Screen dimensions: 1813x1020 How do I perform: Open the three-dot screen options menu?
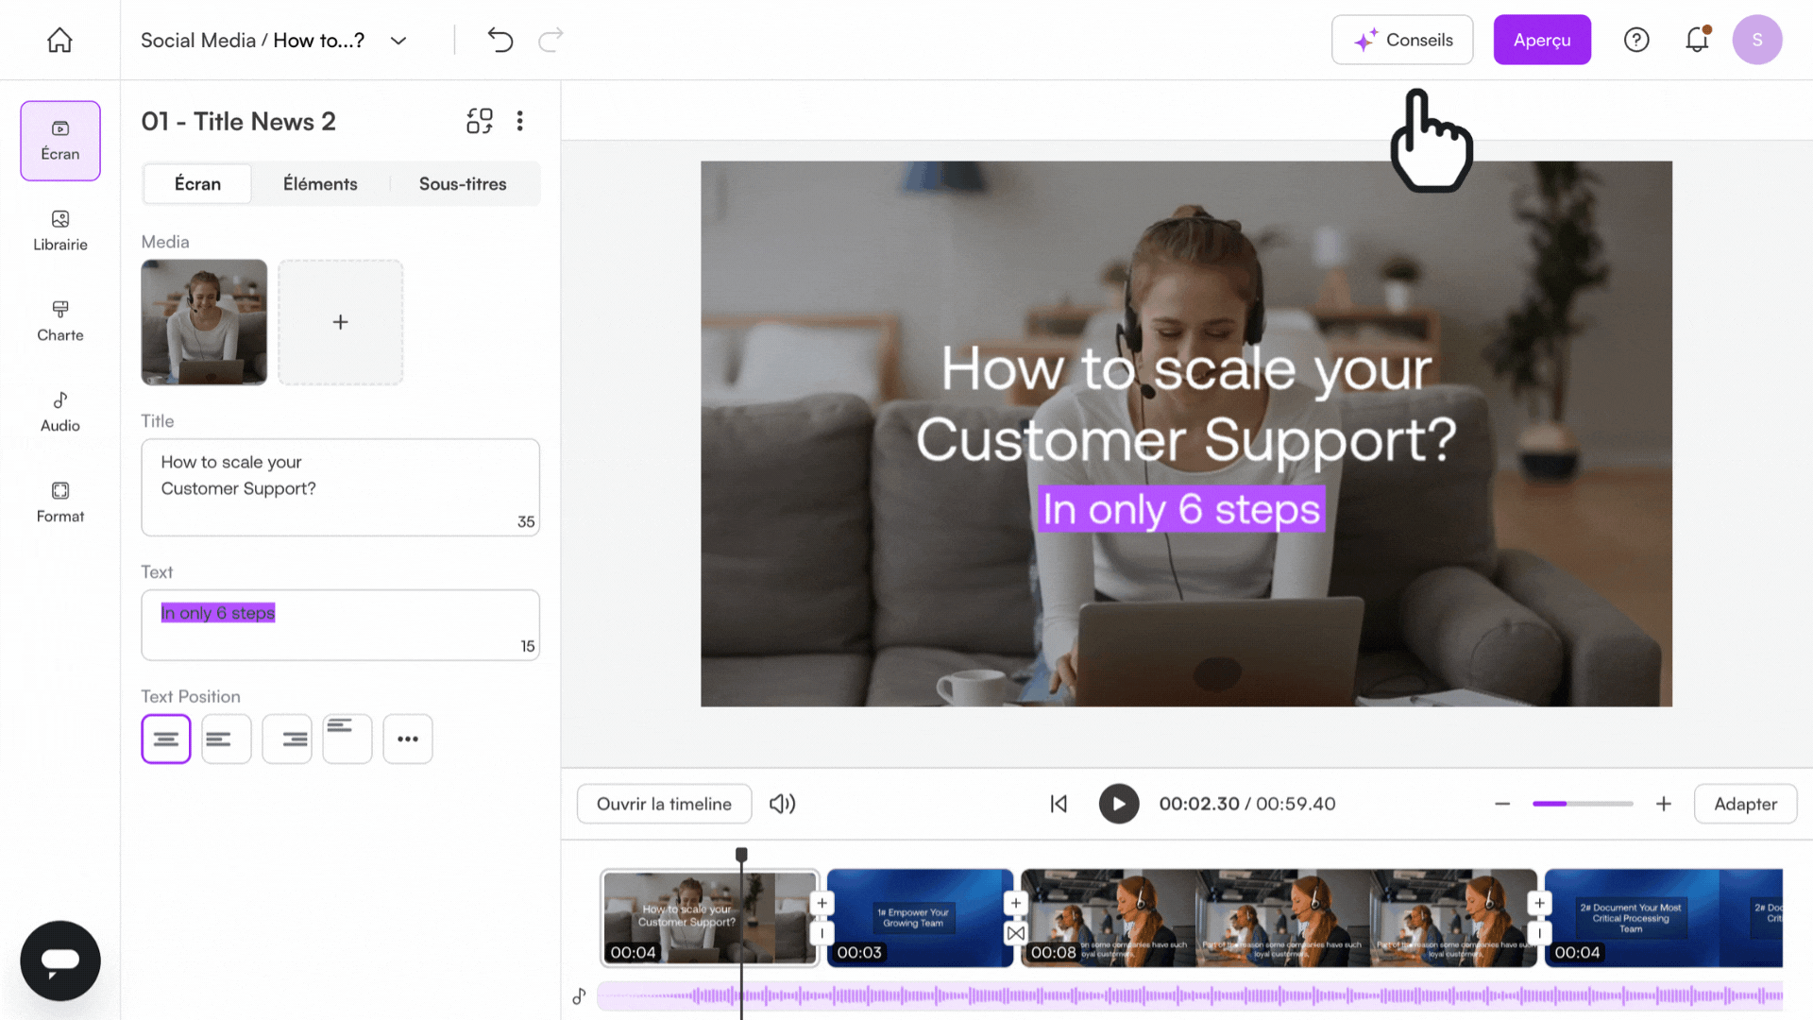pos(520,121)
